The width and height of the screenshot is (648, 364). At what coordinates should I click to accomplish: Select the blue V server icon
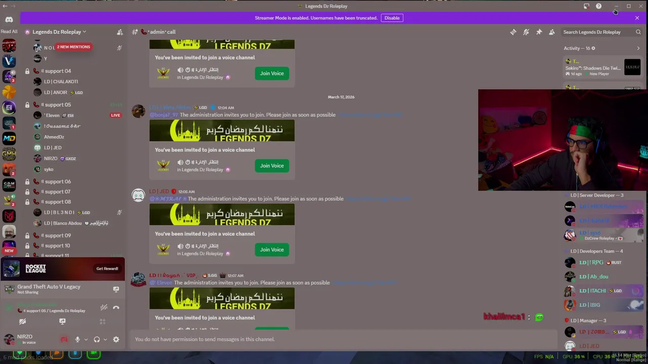coord(9,61)
